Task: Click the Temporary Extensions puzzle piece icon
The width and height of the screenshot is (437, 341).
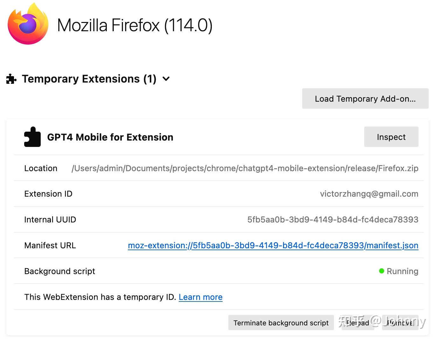Action: point(11,79)
